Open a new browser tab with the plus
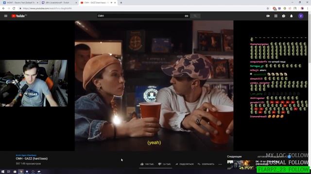311x174 pixels. point(121,3)
